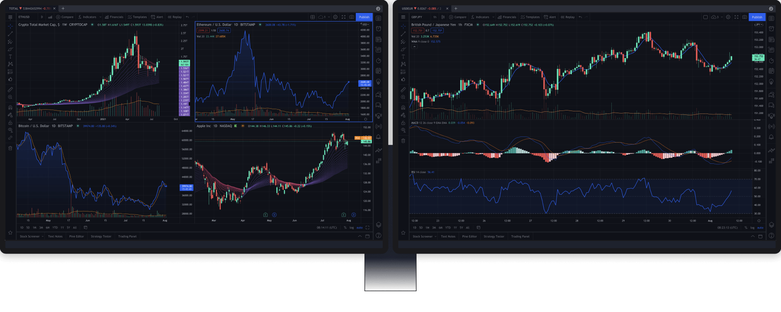
Task: Open chart settings gear in left monitor
Action: (335, 17)
